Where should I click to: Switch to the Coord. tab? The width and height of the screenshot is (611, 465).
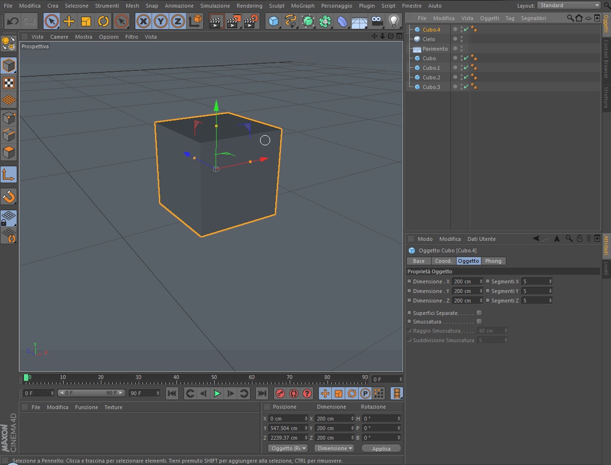443,261
